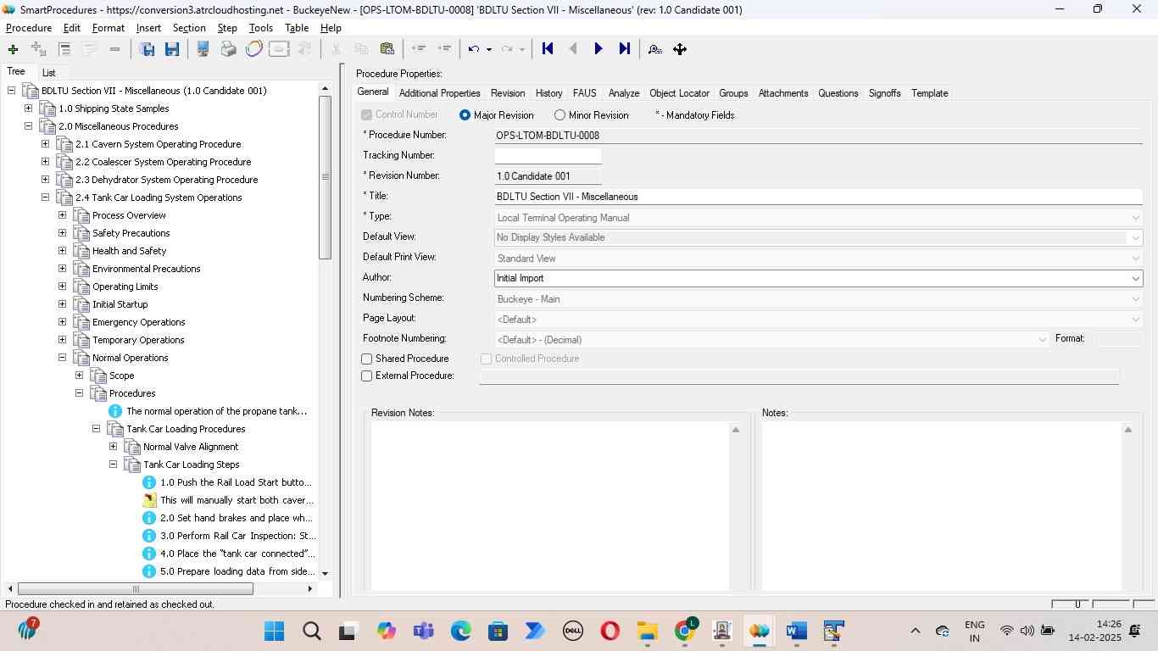The image size is (1158, 651).
Task: Click the tree panel horizontal scrollbar thumb
Action: coord(136,589)
